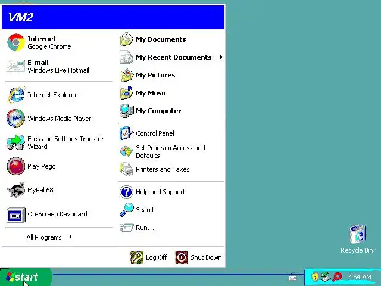
Task: Click Files and Settings Transfer Wizard icon
Action: click(x=16, y=142)
